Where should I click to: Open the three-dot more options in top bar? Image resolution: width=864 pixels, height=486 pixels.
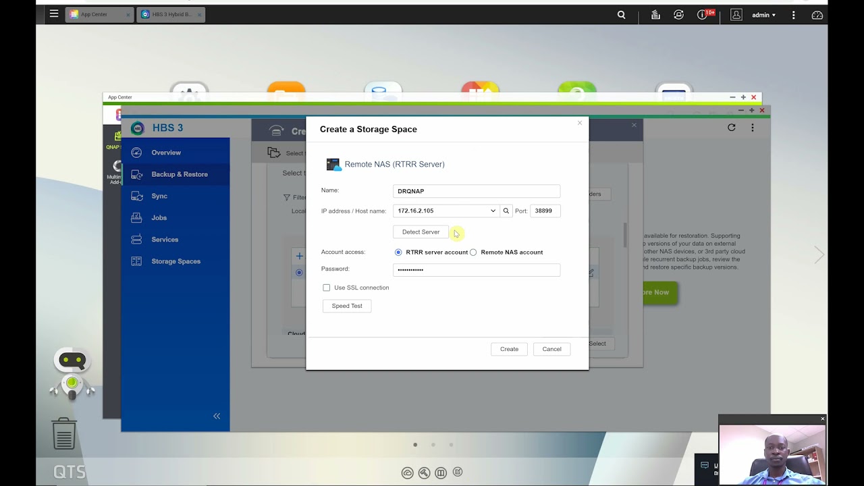[x=794, y=15]
